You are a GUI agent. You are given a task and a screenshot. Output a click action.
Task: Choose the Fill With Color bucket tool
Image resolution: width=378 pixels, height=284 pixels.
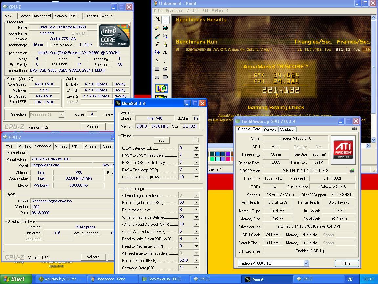click(165, 28)
